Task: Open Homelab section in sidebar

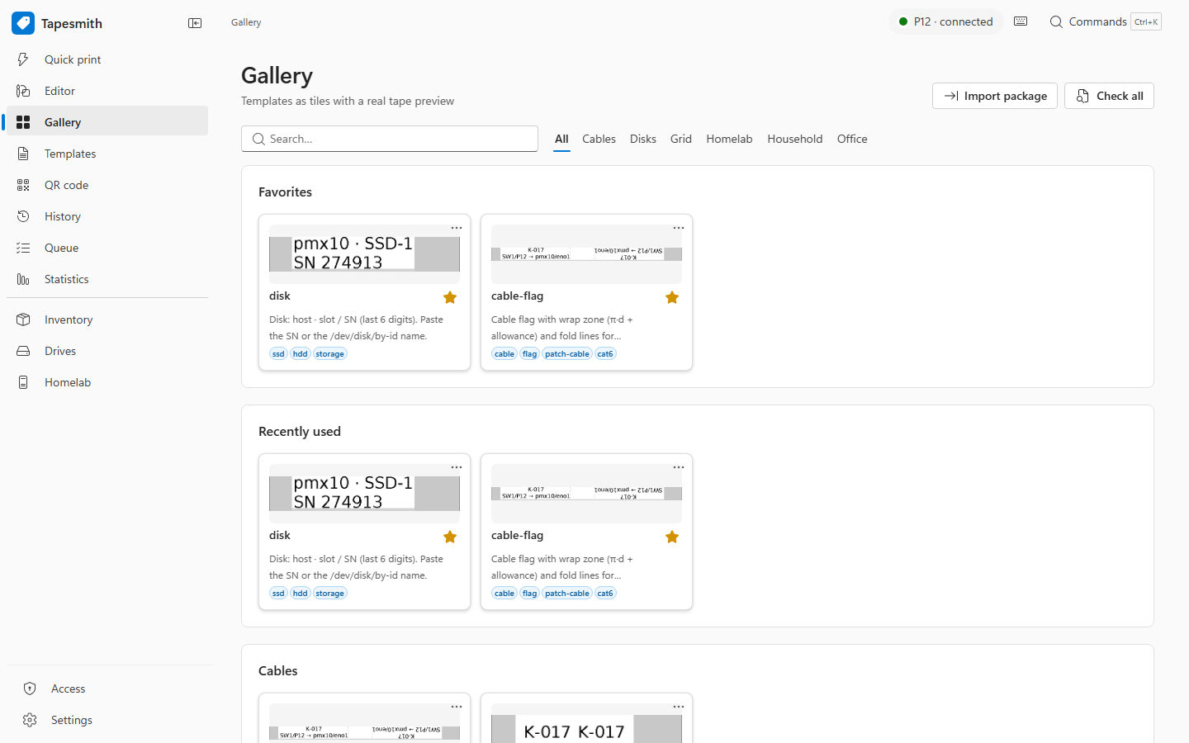Action: point(107,382)
